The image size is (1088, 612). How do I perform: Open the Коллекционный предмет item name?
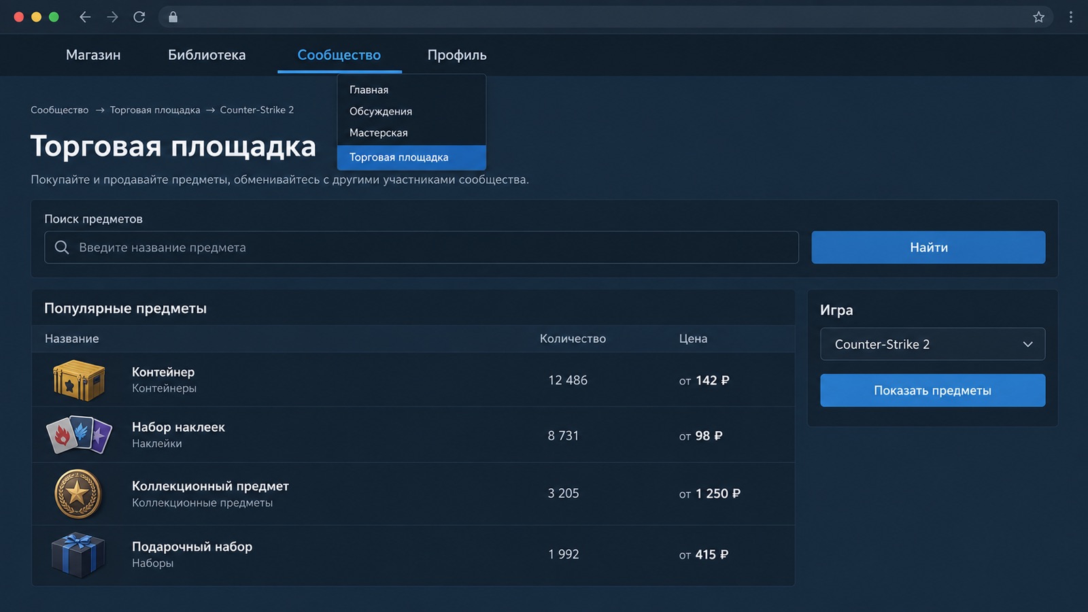210,486
